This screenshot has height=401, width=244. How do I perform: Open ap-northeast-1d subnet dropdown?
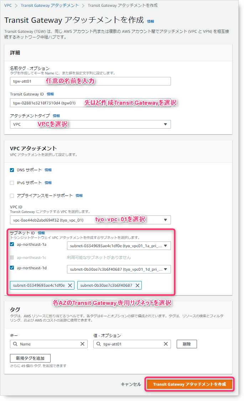tap(119, 269)
